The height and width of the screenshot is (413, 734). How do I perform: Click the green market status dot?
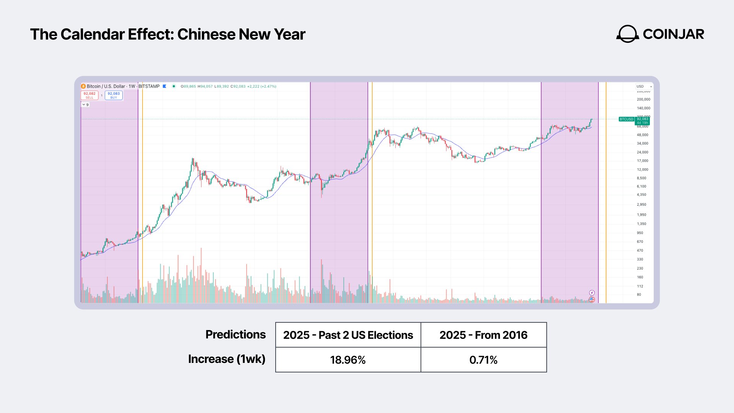174,86
